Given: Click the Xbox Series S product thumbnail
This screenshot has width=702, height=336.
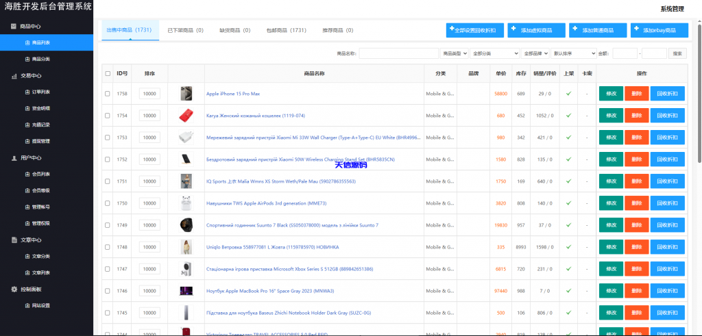Looking at the screenshot, I should pos(186,269).
